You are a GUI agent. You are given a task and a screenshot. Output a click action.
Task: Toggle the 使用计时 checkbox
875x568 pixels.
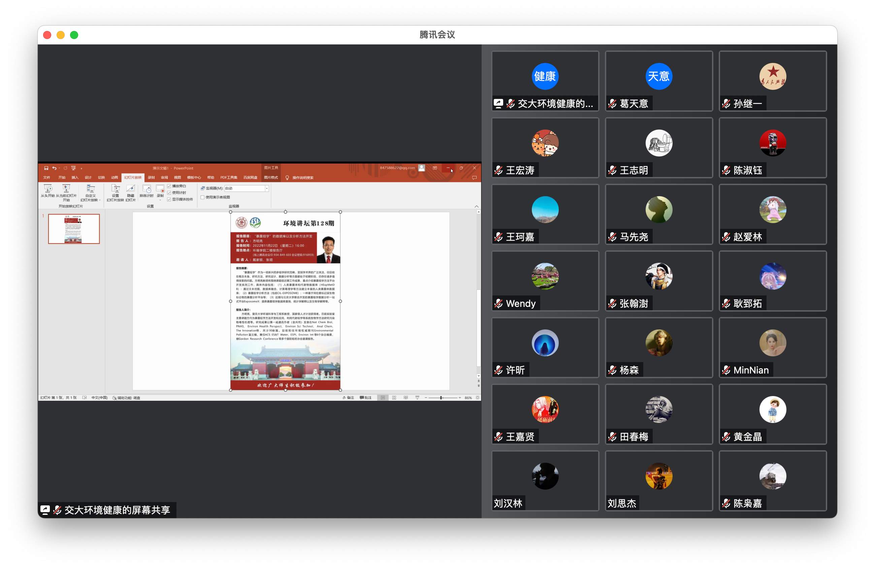coord(169,192)
